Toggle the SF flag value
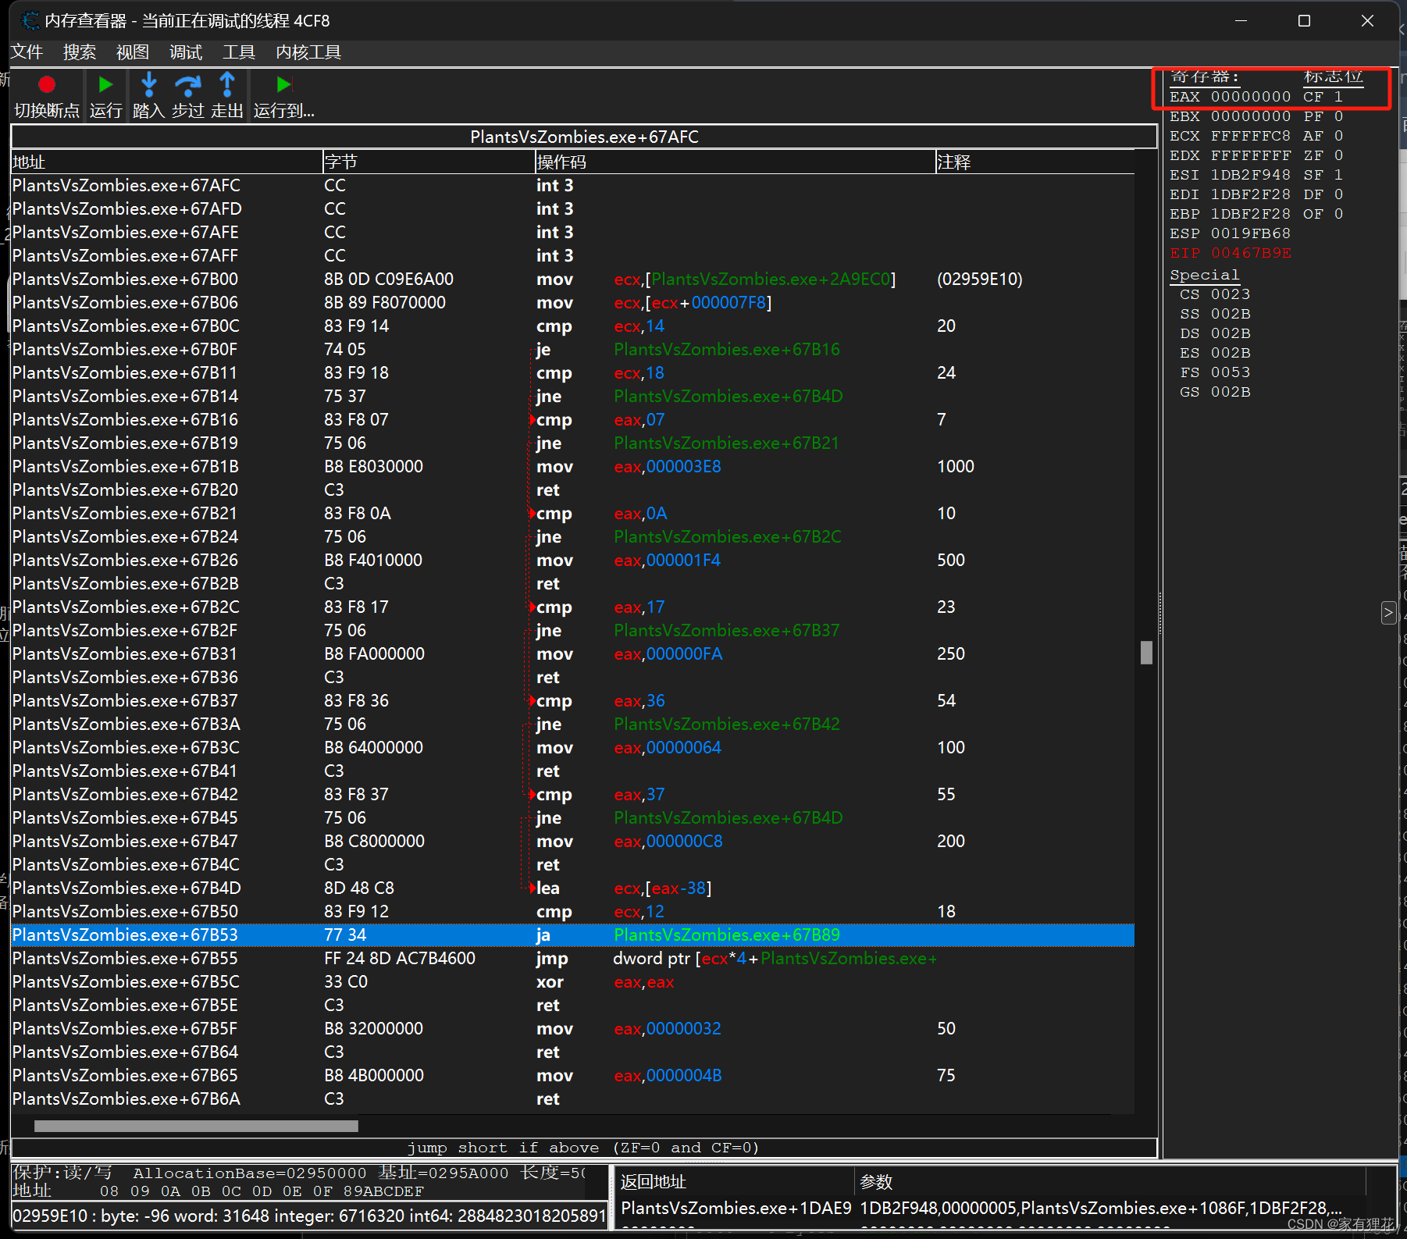 tap(1338, 175)
